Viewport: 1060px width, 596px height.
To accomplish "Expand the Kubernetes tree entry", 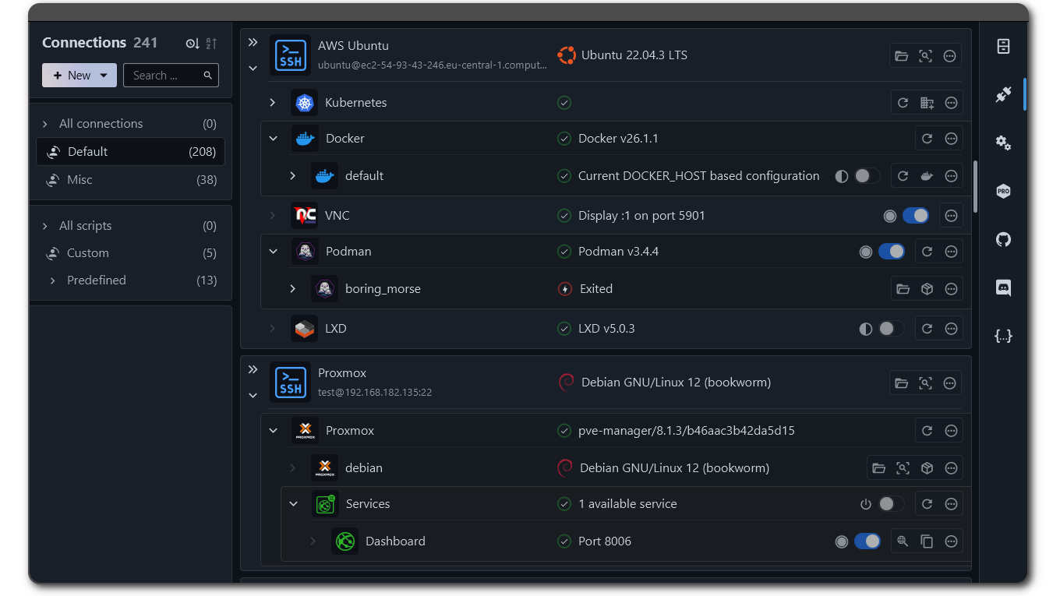I will 272,103.
